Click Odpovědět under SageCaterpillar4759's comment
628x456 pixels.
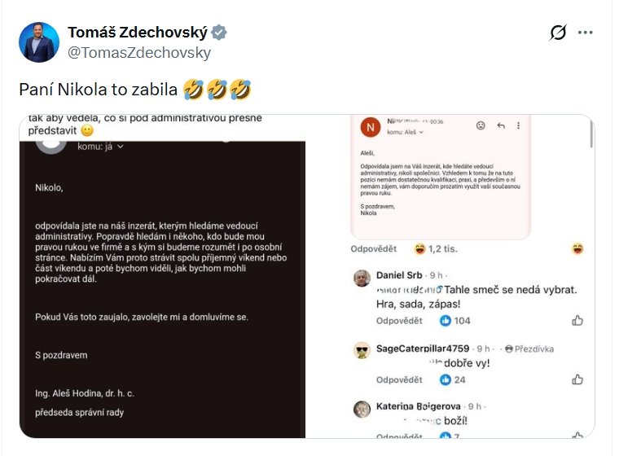tap(399, 379)
